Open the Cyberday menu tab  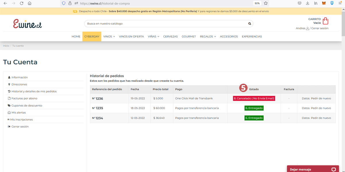pyautogui.click(x=92, y=36)
